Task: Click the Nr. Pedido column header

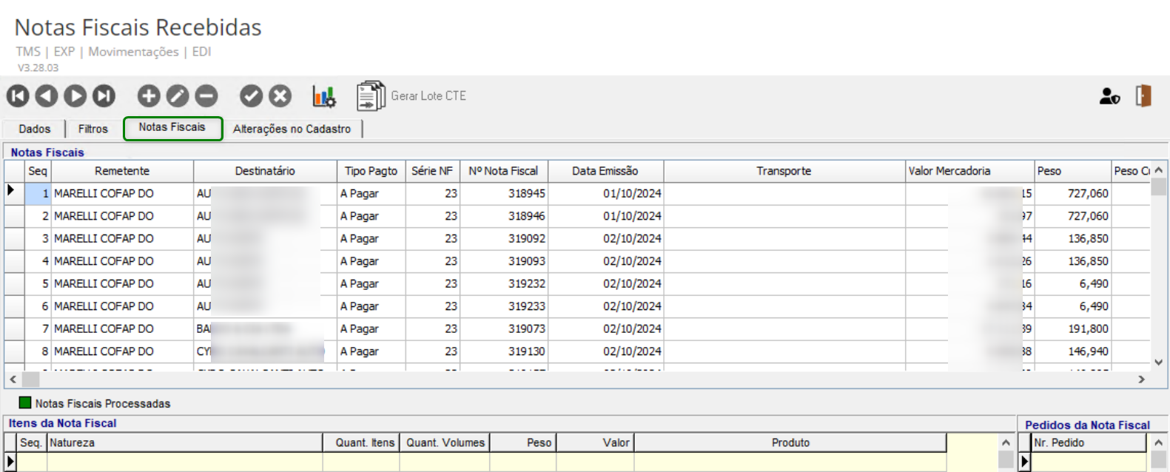Action: click(x=1089, y=443)
